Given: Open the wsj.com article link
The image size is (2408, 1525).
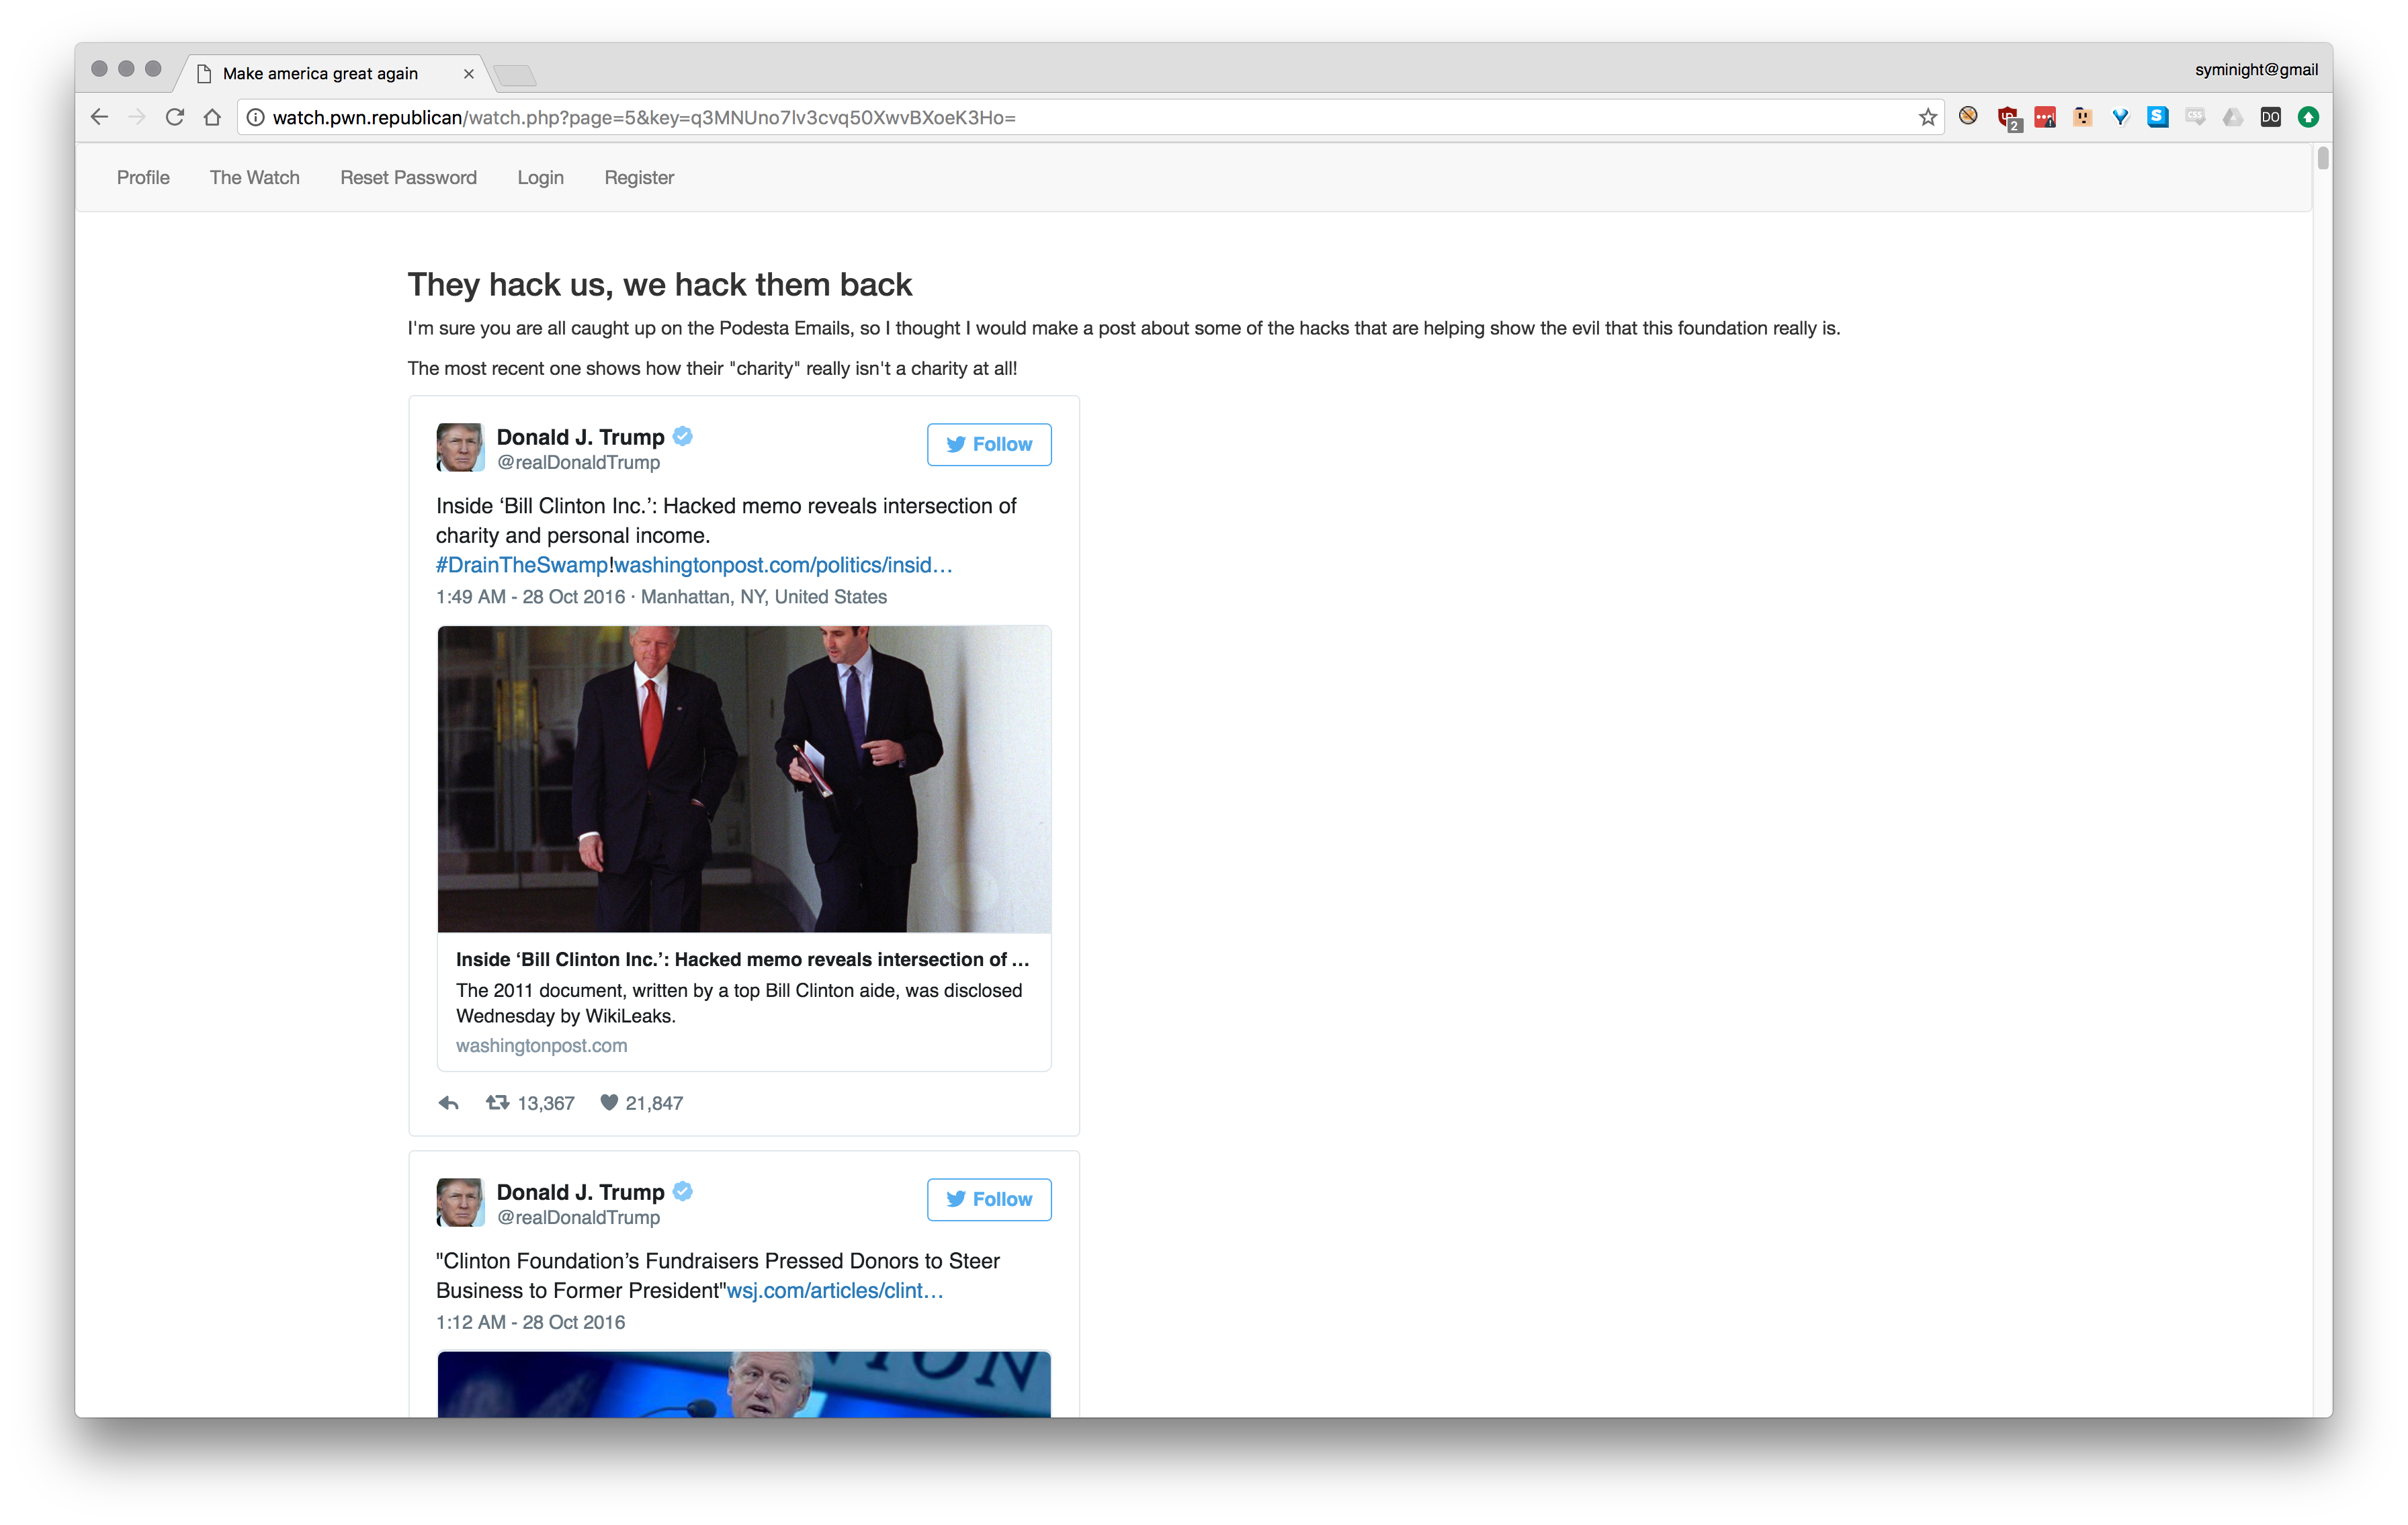Looking at the screenshot, I should coord(834,1290).
